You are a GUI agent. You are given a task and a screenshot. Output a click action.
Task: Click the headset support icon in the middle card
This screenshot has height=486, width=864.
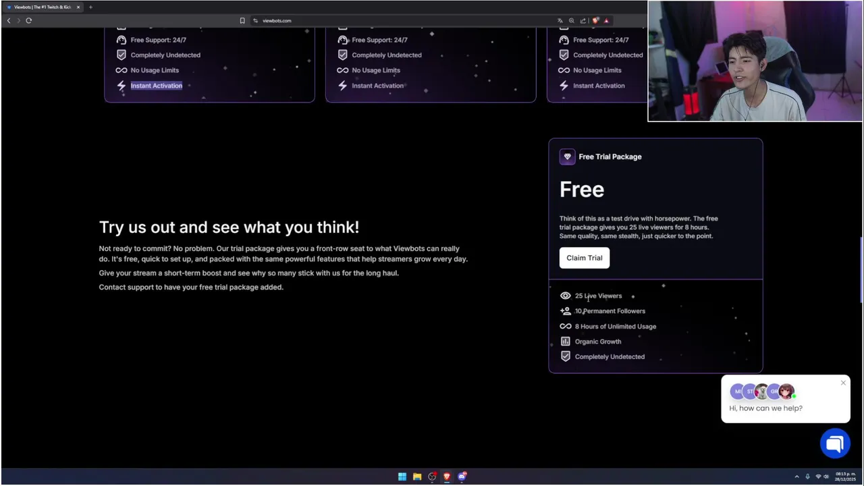[343, 40]
